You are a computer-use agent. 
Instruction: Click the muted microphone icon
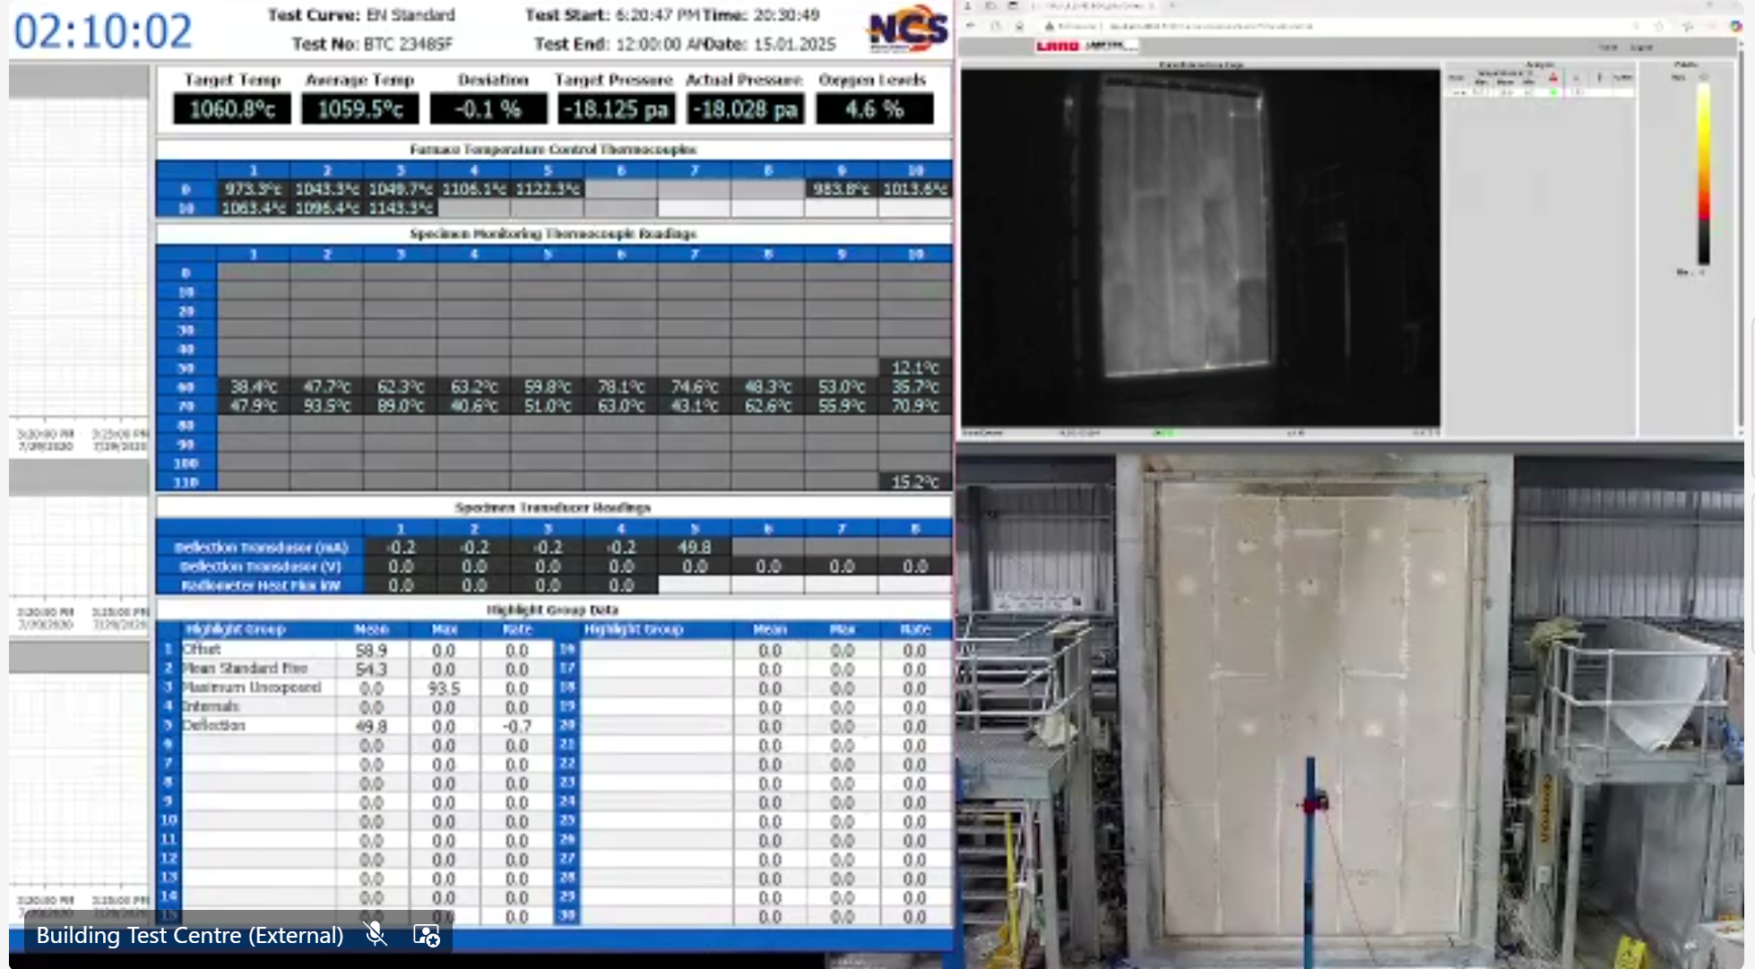click(376, 935)
